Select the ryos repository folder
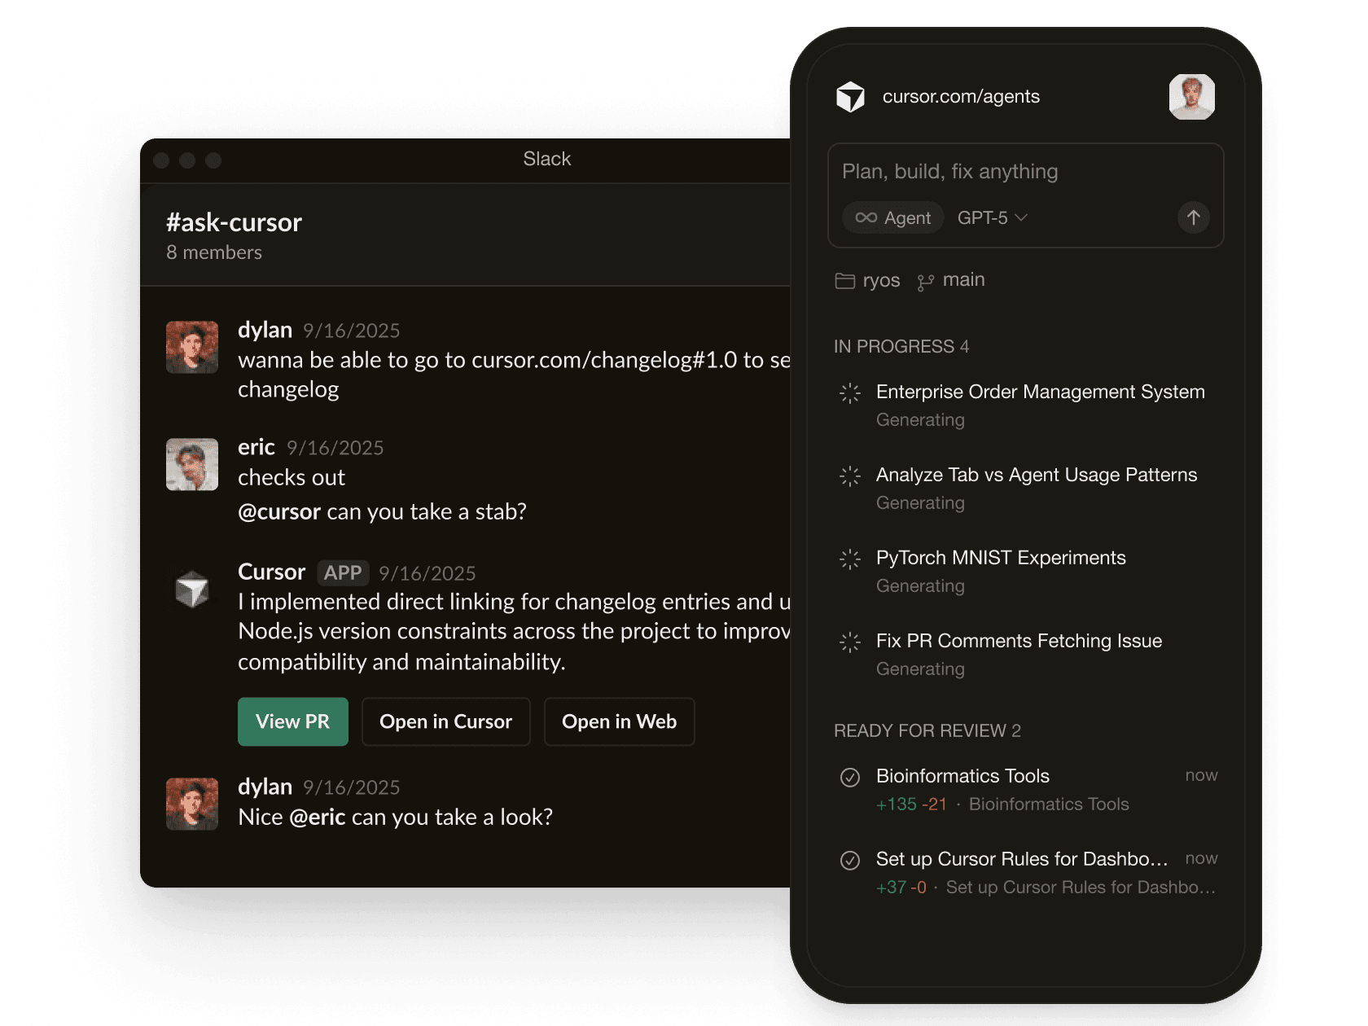Viewport: 1368px width, 1026px height. [x=868, y=280]
